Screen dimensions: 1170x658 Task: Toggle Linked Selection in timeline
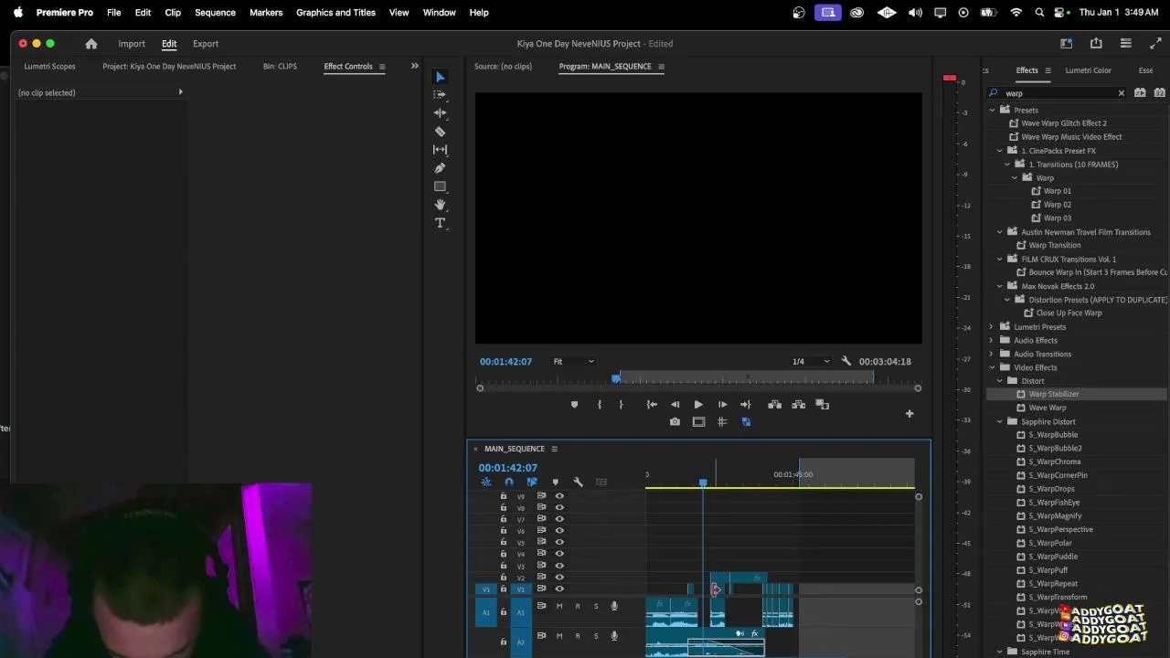tap(532, 483)
